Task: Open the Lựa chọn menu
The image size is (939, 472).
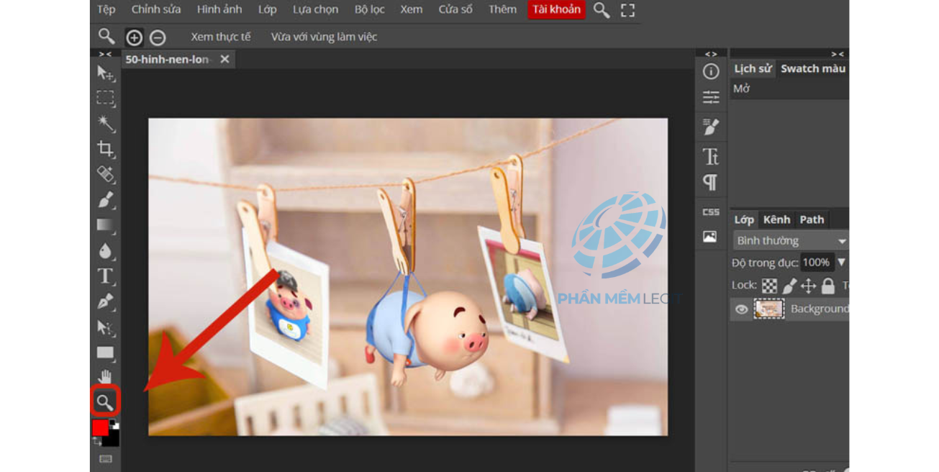Action: pyautogui.click(x=316, y=9)
